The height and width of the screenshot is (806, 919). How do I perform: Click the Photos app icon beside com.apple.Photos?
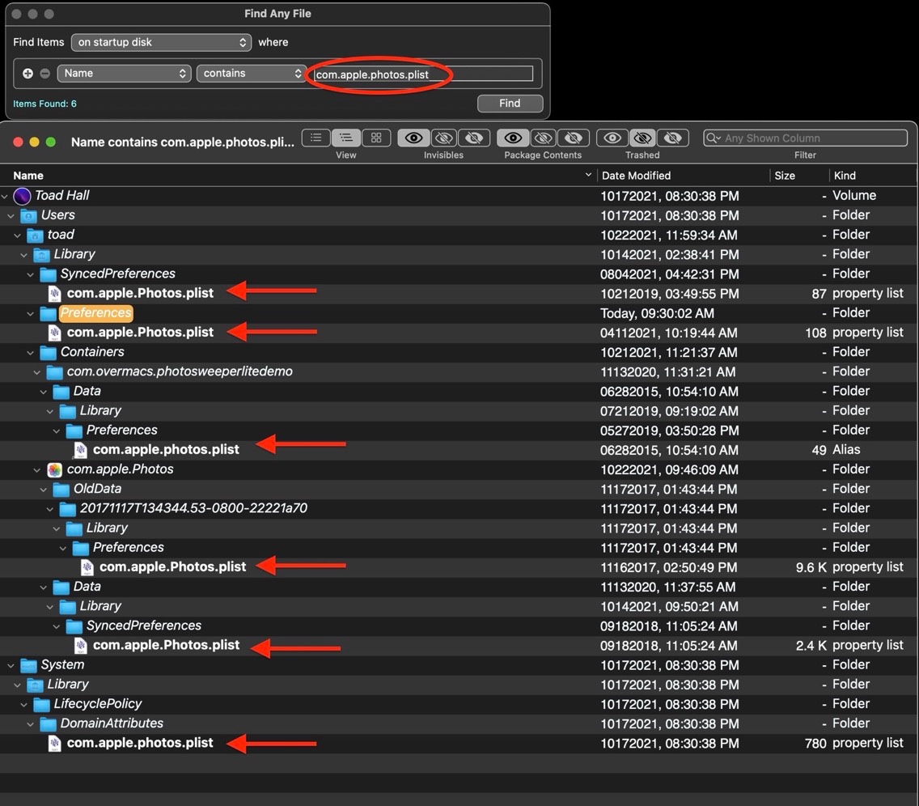click(x=54, y=469)
